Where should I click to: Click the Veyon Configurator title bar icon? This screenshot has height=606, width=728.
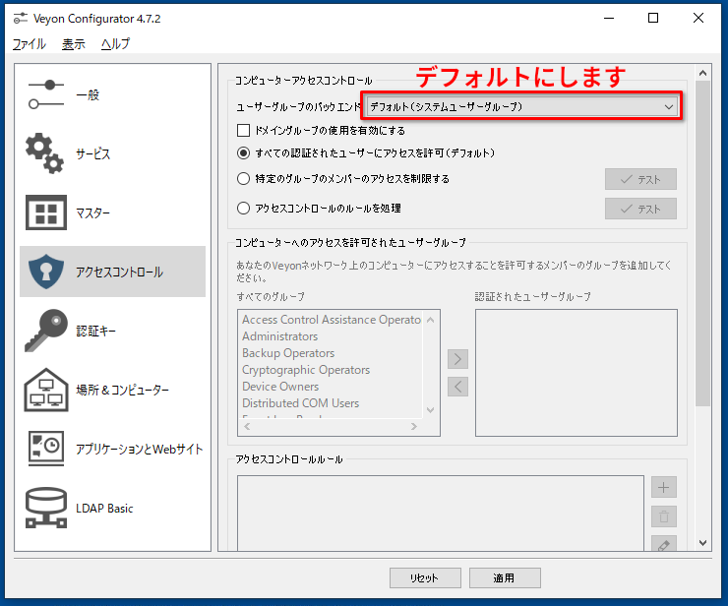tap(20, 19)
